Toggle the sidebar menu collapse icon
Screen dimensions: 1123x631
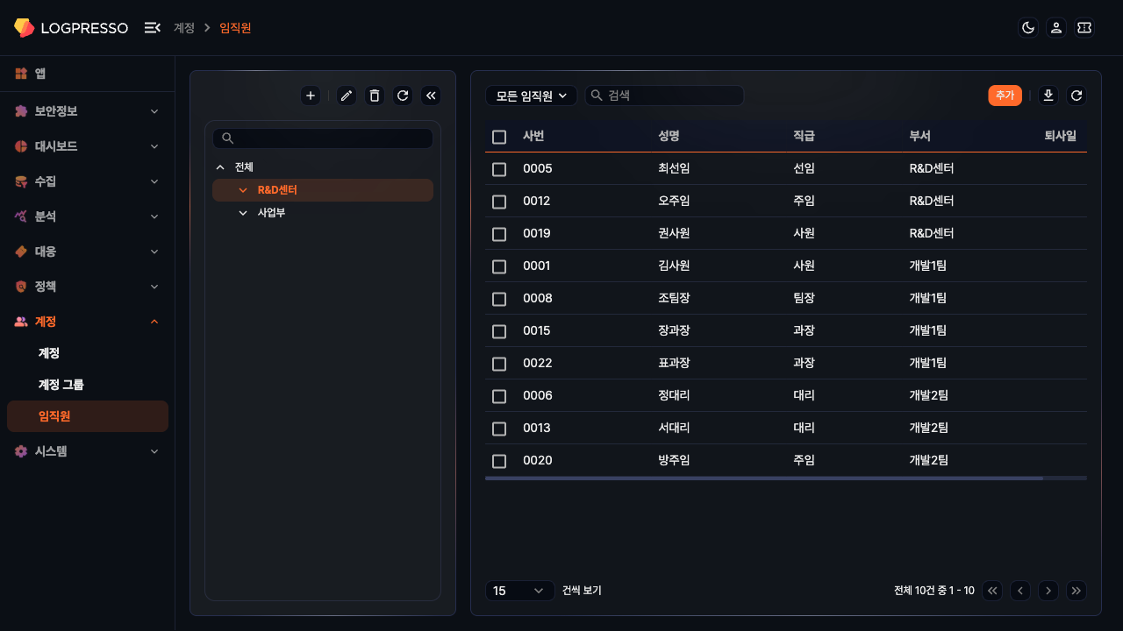point(152,28)
